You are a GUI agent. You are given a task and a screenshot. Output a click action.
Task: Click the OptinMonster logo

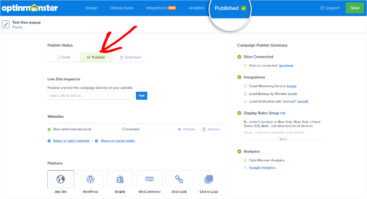click(30, 8)
